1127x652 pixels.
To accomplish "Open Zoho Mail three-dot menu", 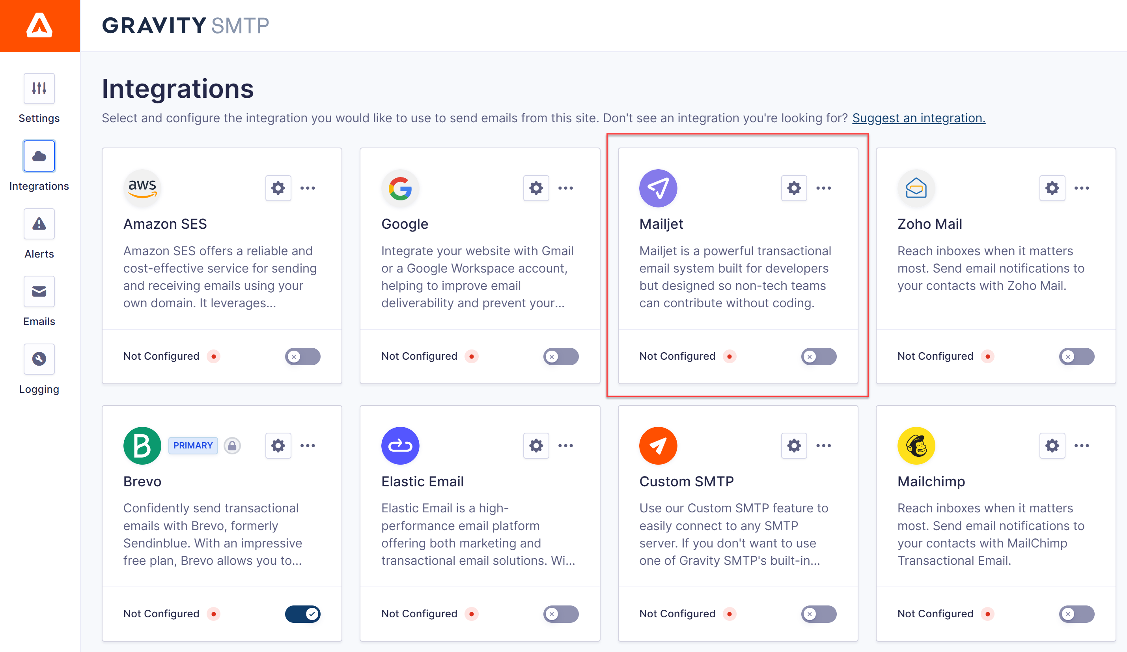I will click(1082, 188).
